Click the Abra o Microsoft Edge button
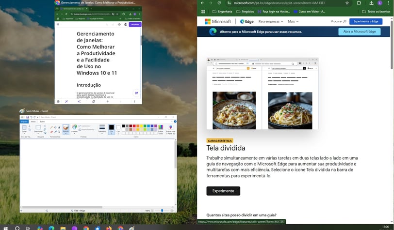Image resolution: width=394 pixels, height=230 pixels. [x=360, y=31]
